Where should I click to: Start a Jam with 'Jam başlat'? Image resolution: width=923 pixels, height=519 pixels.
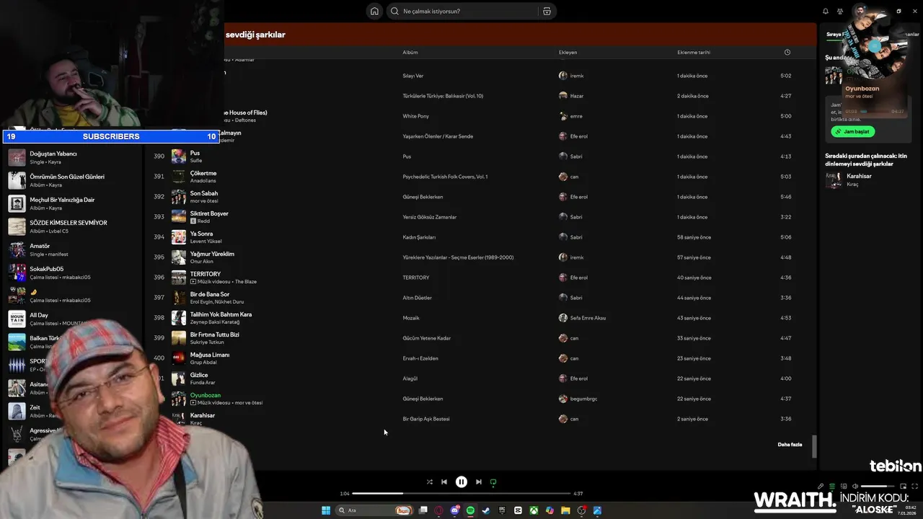(853, 132)
